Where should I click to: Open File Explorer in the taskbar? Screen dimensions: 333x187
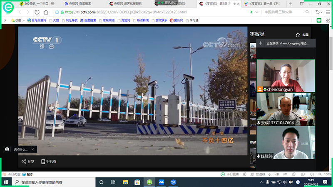(125, 182)
